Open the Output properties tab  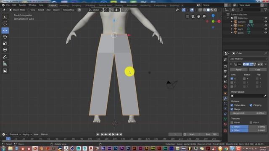pyautogui.click(x=225, y=71)
